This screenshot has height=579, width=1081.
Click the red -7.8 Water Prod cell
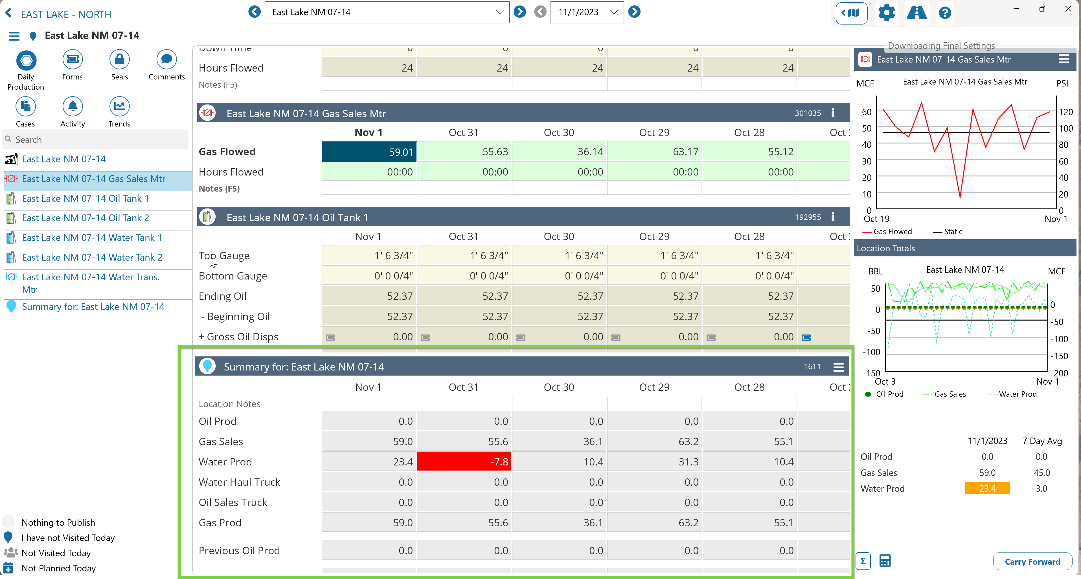pos(463,462)
